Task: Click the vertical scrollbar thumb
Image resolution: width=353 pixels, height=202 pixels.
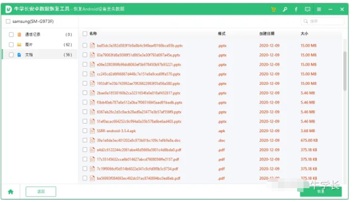Action: click(x=344, y=71)
